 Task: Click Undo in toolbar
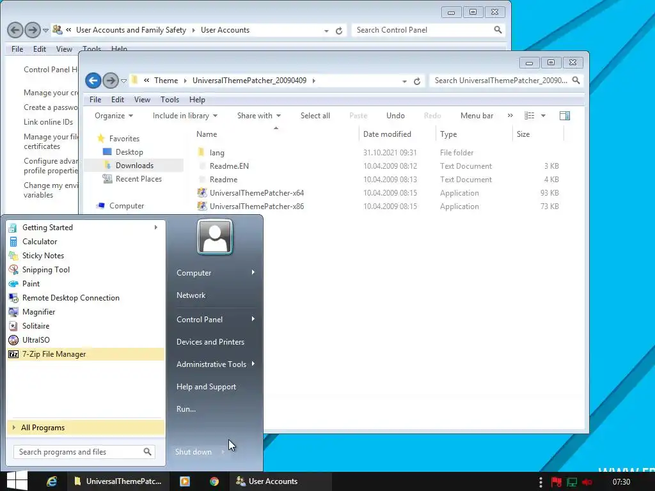[395, 116]
